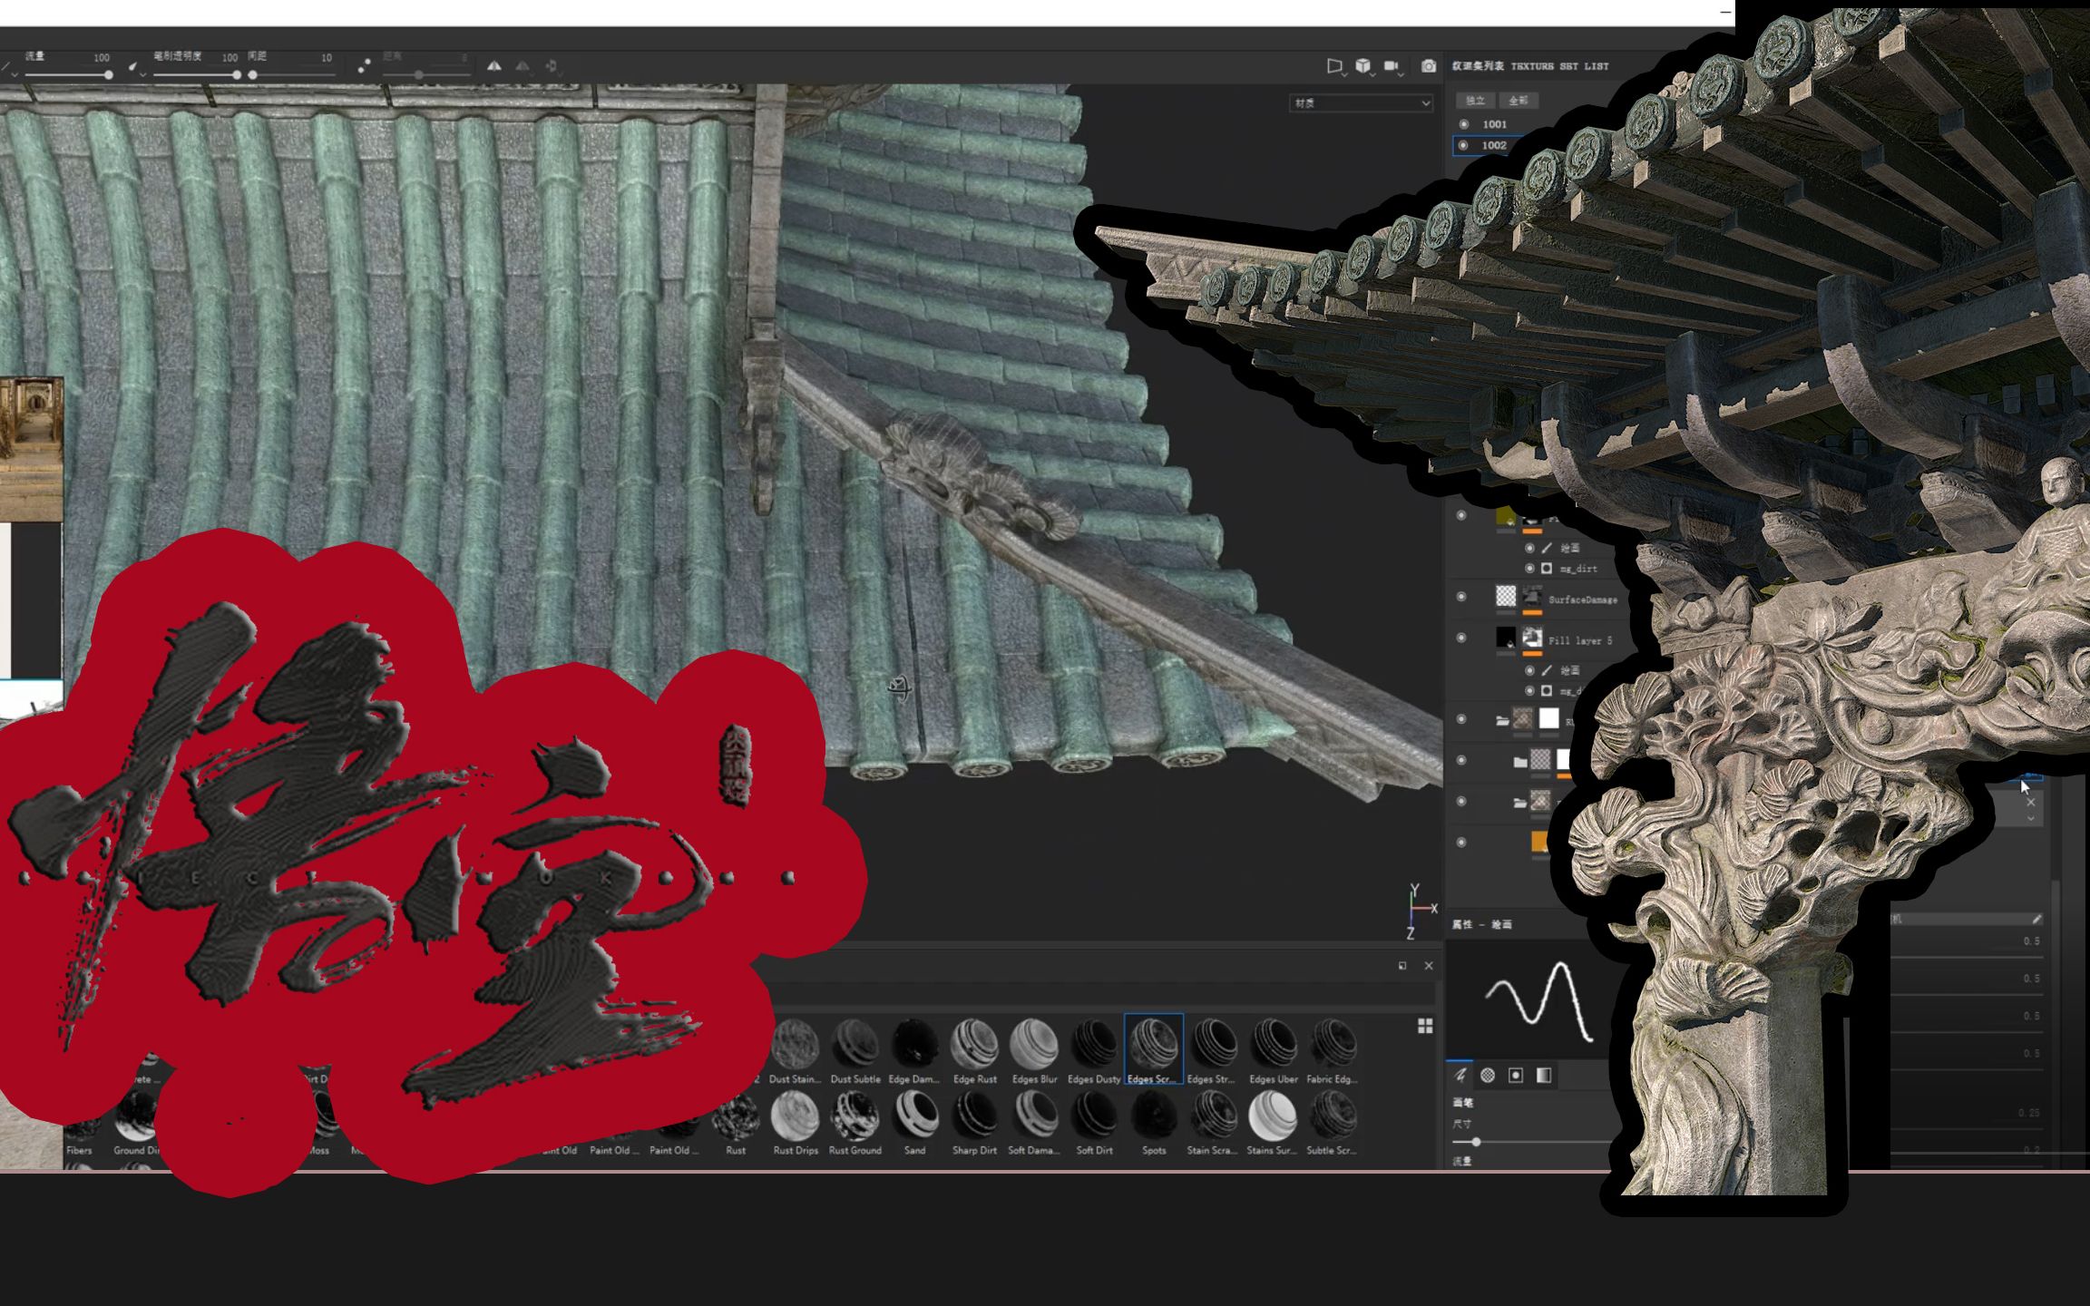
Task: Pick the Spots mask preset
Action: pyautogui.click(x=1153, y=1122)
